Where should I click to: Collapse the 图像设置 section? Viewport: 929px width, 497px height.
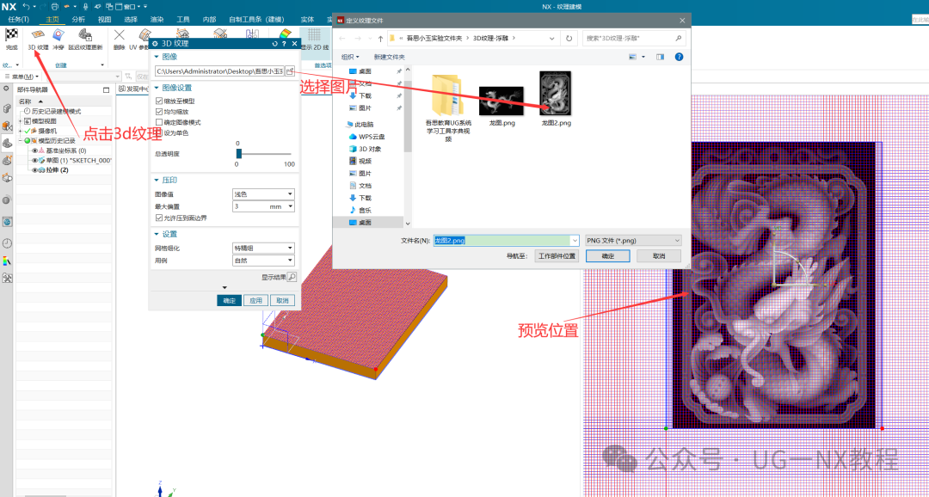pyautogui.click(x=157, y=88)
